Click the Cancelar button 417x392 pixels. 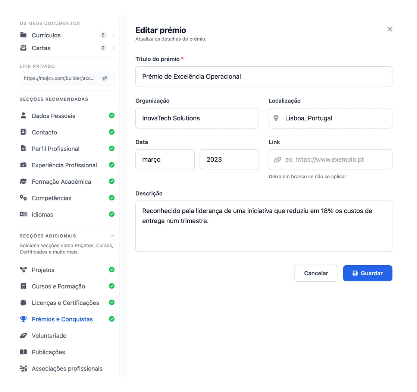pos(316,273)
